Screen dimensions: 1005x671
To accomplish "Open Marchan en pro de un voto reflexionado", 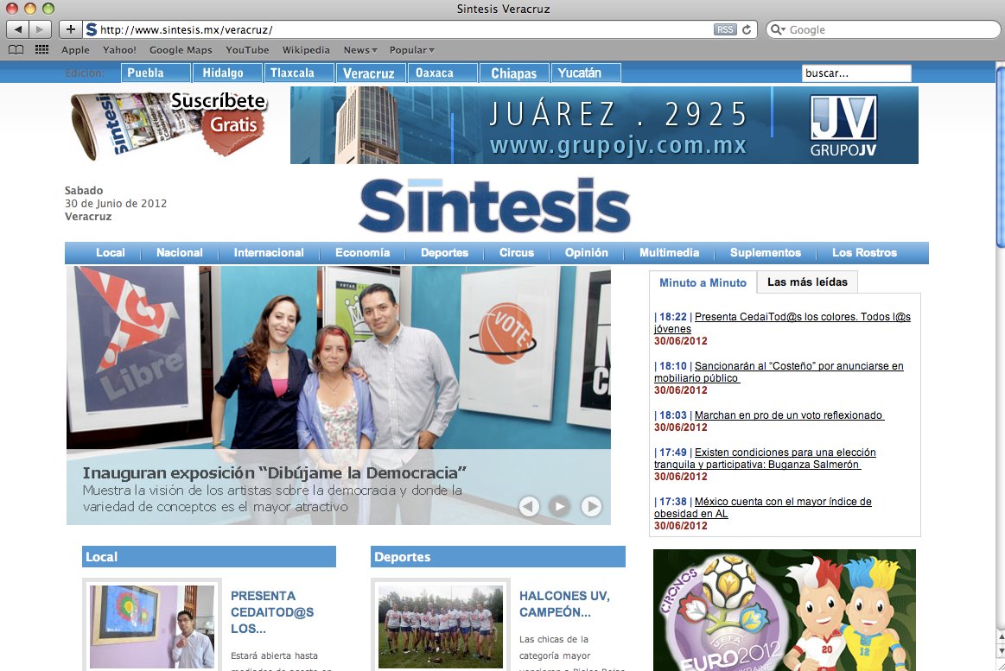I will [x=788, y=415].
